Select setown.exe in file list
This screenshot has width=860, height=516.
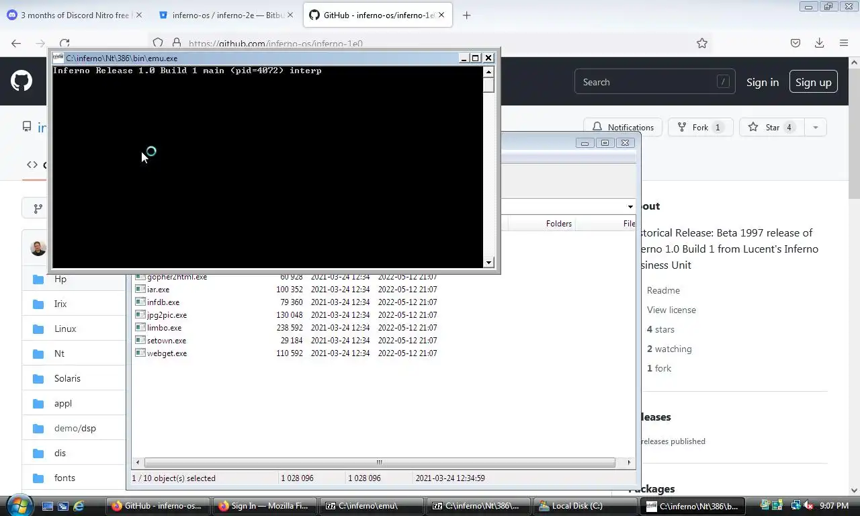click(x=167, y=341)
